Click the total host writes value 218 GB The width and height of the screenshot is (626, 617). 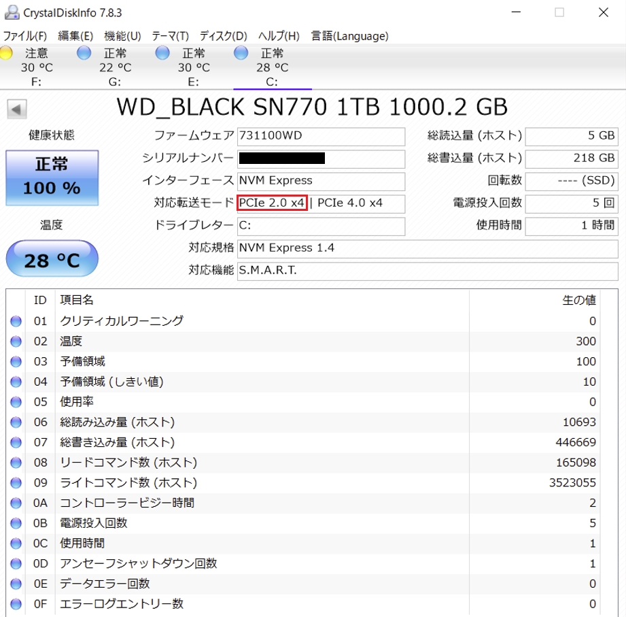tap(572, 159)
